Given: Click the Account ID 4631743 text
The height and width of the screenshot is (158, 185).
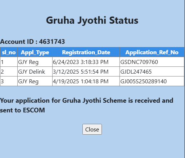Looking at the screenshot, I should tap(32, 42).
